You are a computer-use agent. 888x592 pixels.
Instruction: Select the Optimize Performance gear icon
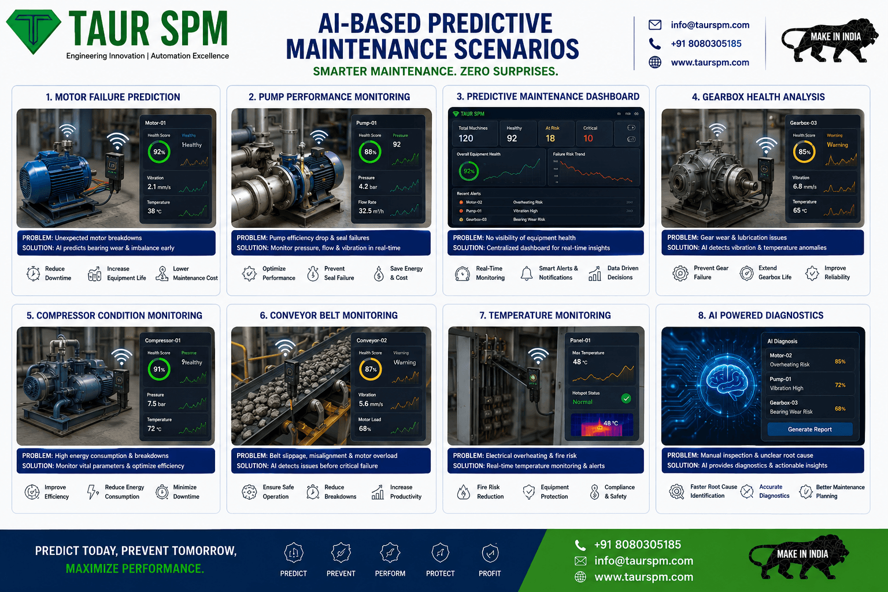point(249,273)
